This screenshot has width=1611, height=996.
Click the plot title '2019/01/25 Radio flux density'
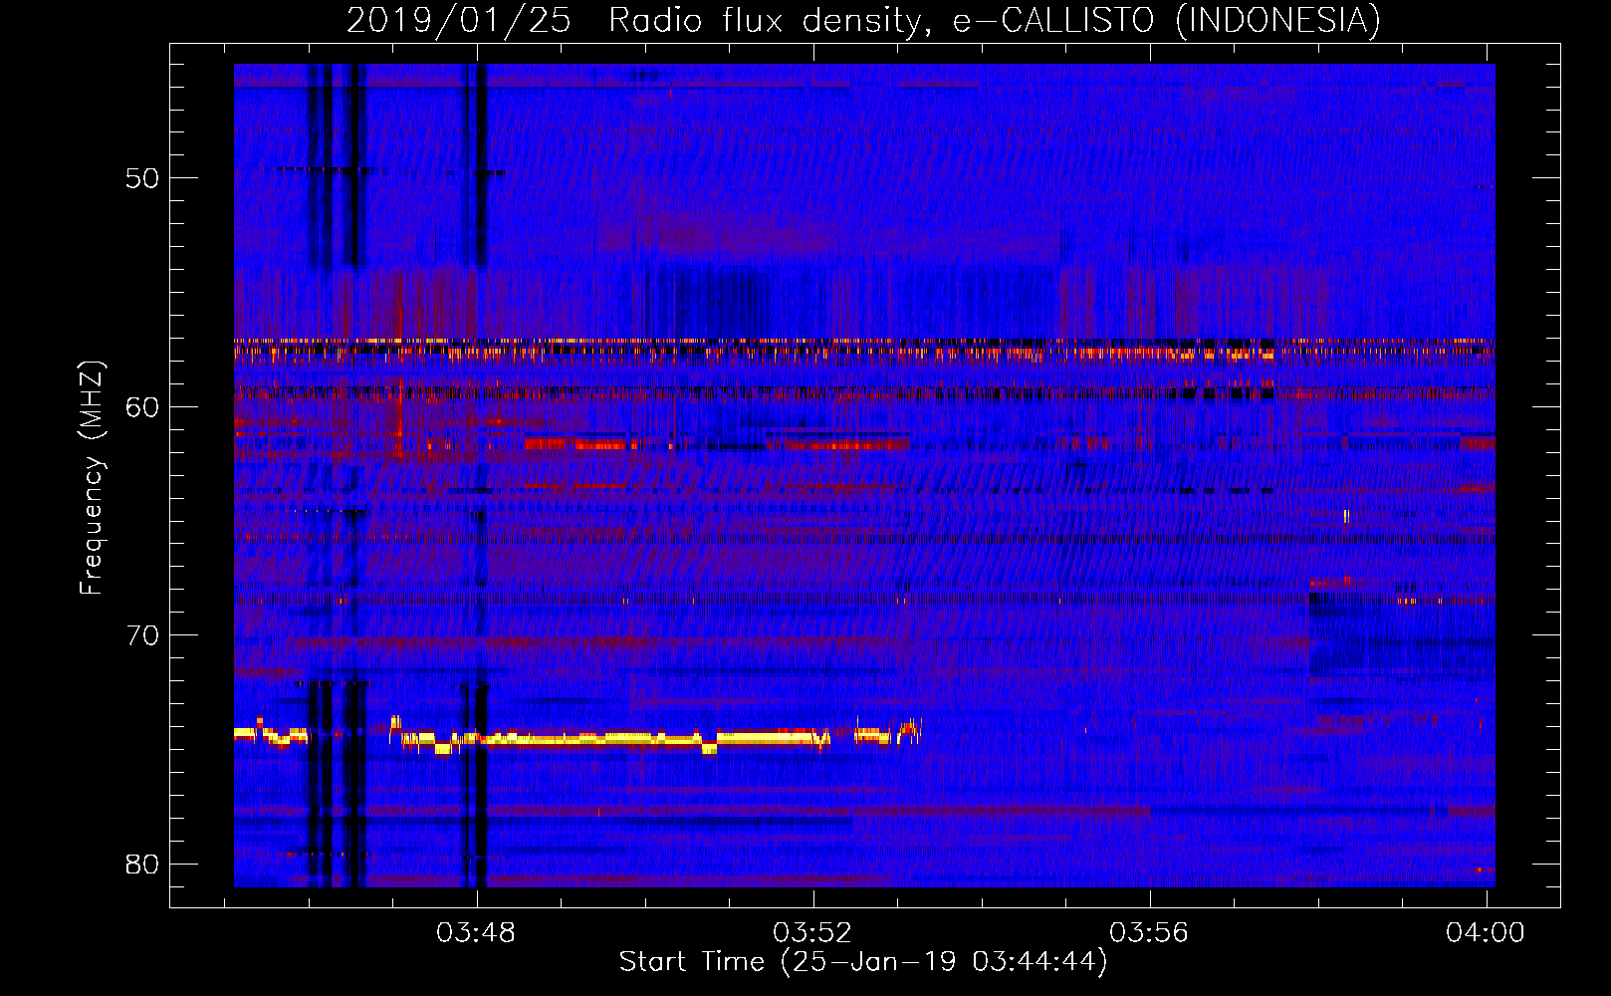click(x=864, y=20)
